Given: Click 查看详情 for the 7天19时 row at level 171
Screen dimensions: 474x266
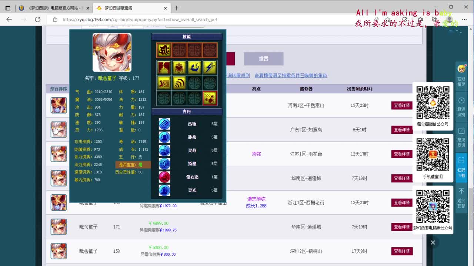Looking at the screenshot, I should [x=402, y=227].
